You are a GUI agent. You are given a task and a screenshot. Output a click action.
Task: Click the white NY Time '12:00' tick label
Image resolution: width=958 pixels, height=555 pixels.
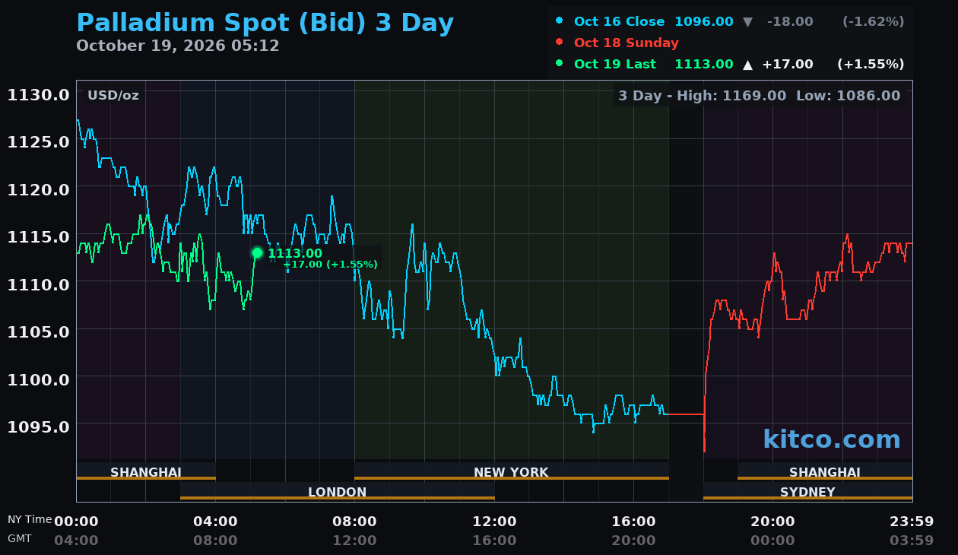click(494, 522)
